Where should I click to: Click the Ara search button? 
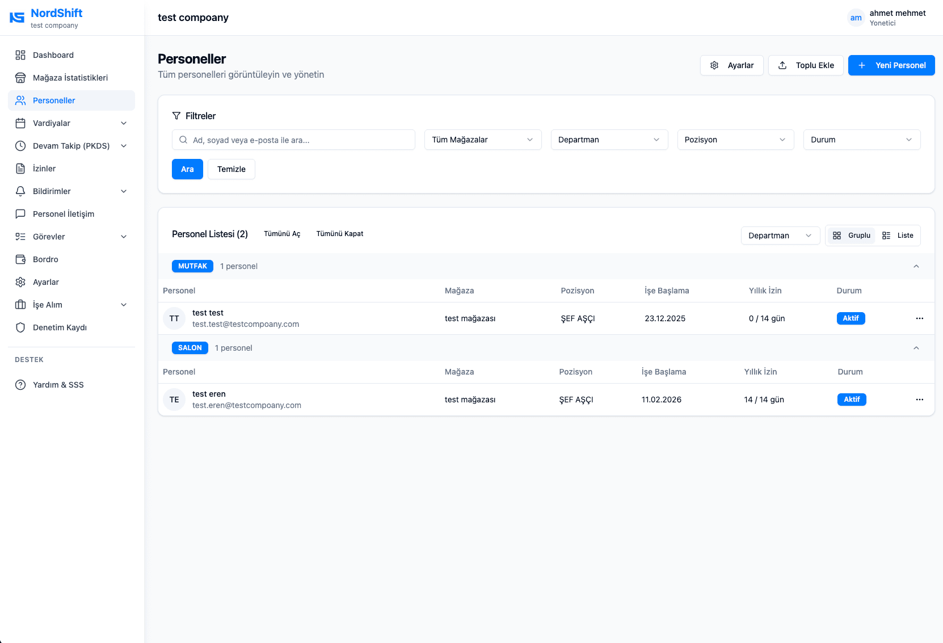(x=187, y=169)
